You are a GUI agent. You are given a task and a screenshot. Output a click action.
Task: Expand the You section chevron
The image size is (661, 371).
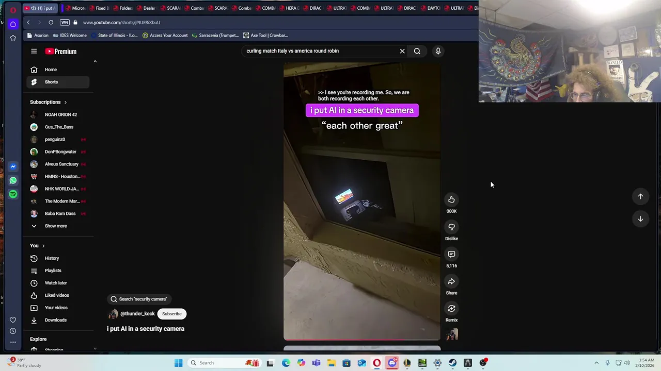click(43, 246)
